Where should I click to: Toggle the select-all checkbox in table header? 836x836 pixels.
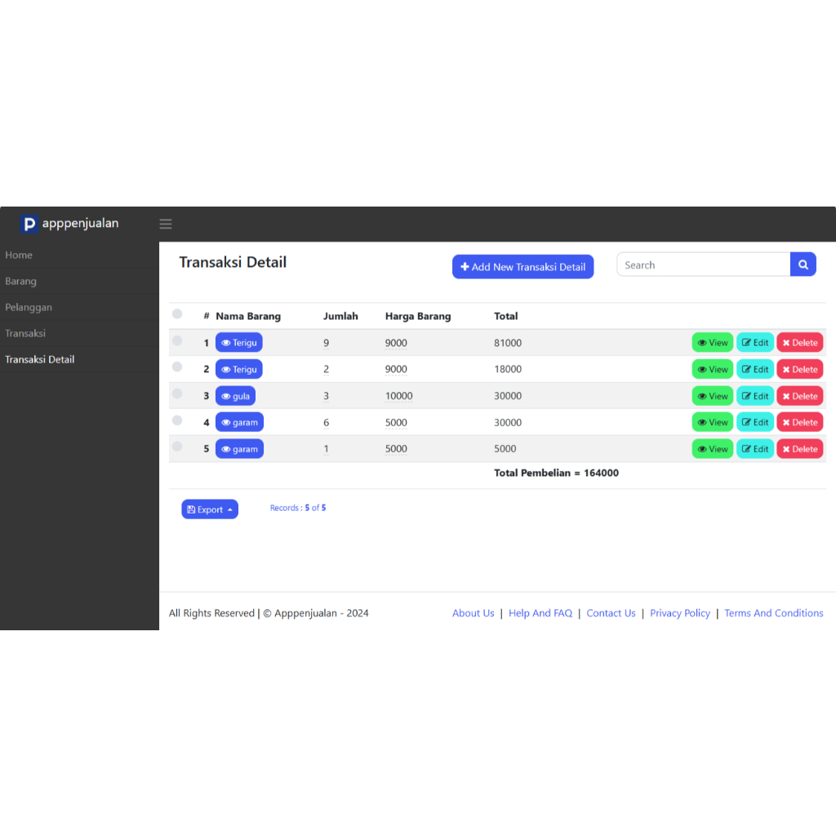[177, 314]
